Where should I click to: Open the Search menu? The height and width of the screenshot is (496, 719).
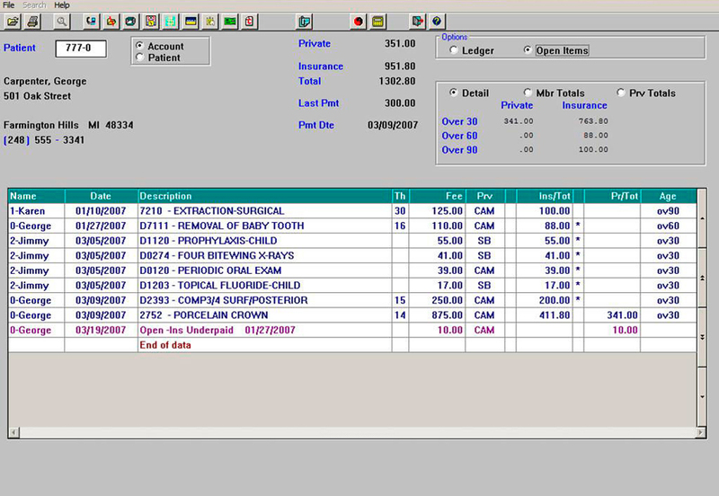click(x=34, y=5)
